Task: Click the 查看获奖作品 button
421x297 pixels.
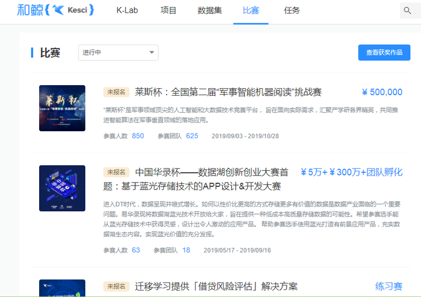Action: pos(384,53)
